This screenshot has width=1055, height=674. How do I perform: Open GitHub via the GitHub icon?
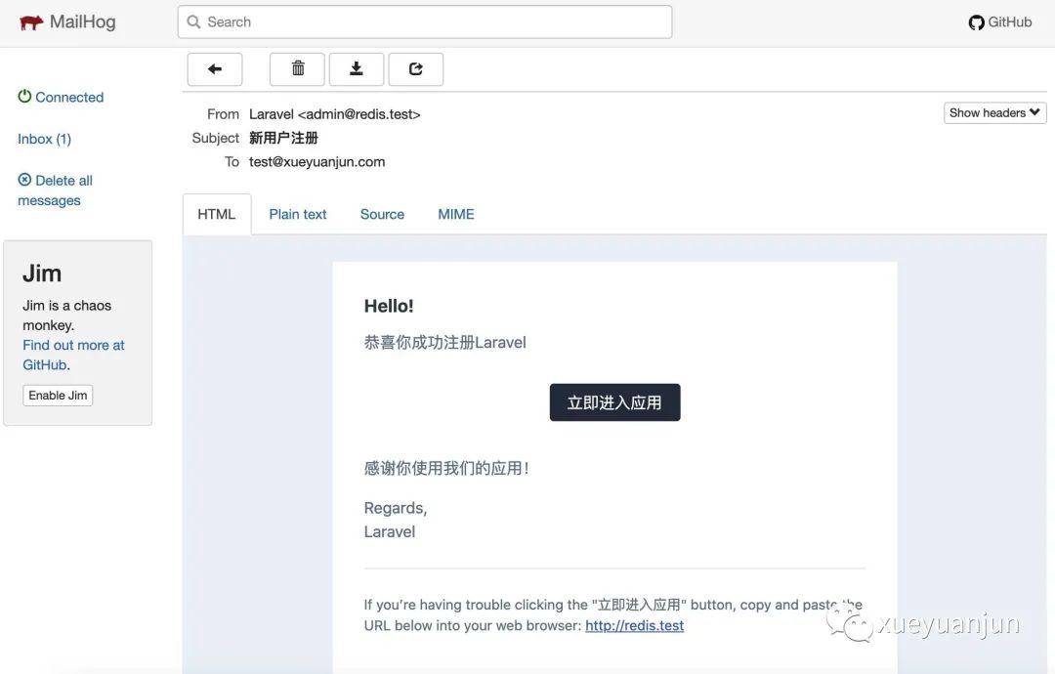coord(976,21)
